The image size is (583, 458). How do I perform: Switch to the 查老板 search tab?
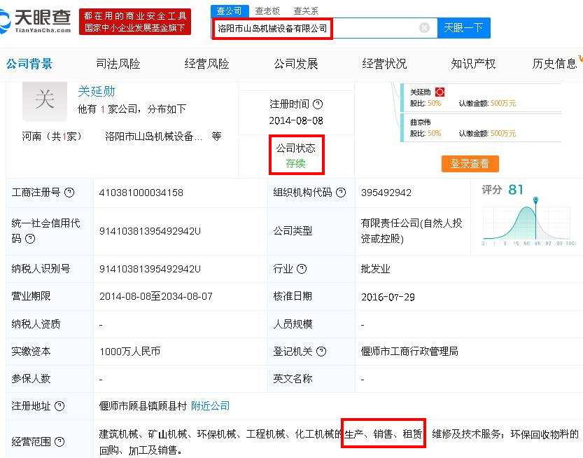[x=267, y=11]
